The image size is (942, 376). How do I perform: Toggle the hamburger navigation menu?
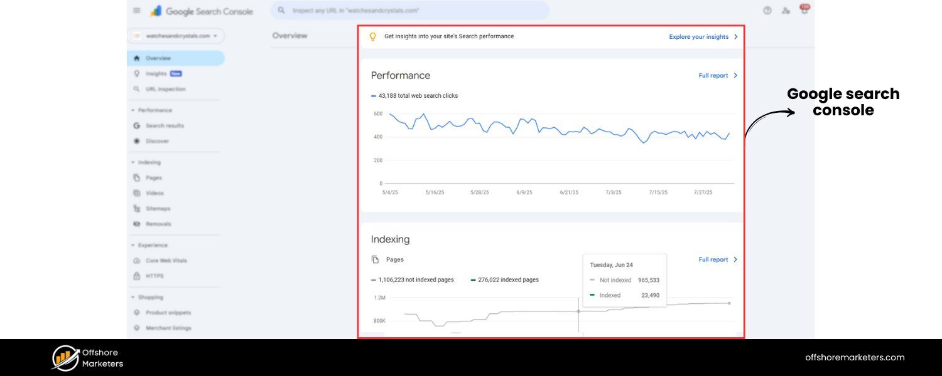coord(136,11)
